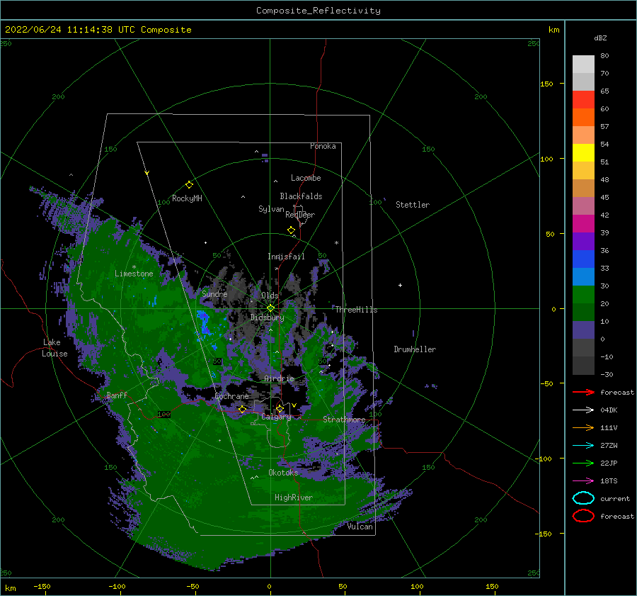Image resolution: width=637 pixels, height=596 pixels.
Task: Select the orange 111V arrow symbol
Action: click(583, 427)
